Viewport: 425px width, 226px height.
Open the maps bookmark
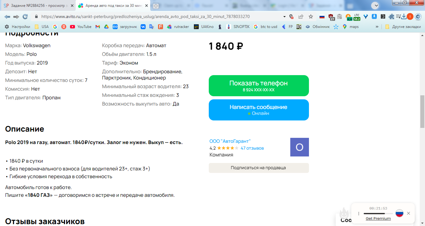[x=351, y=27]
